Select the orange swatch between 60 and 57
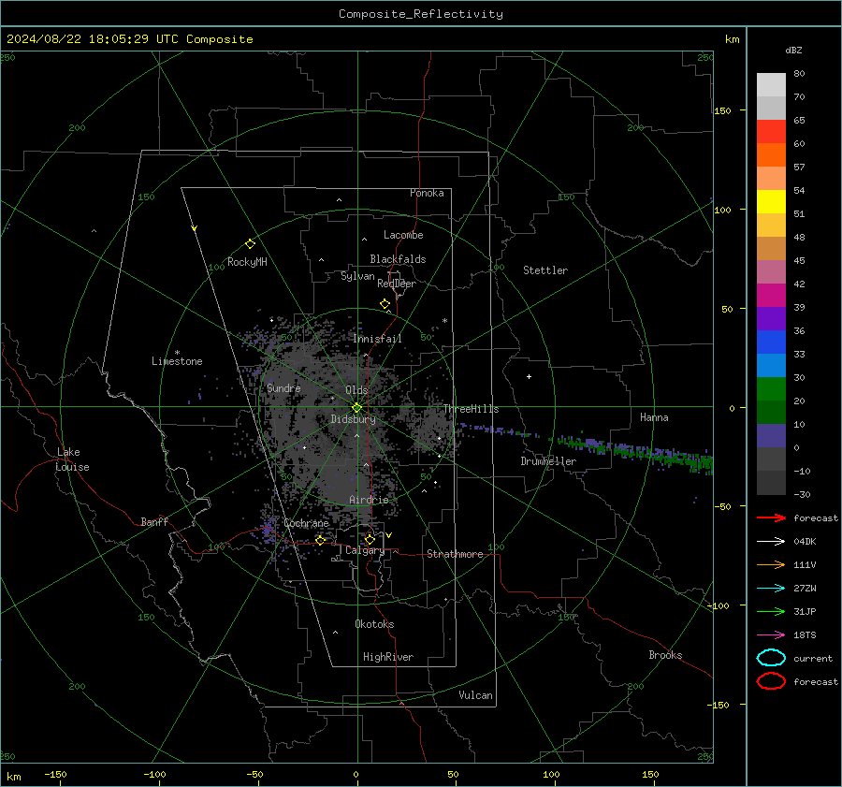The height and width of the screenshot is (787, 842). (x=771, y=155)
